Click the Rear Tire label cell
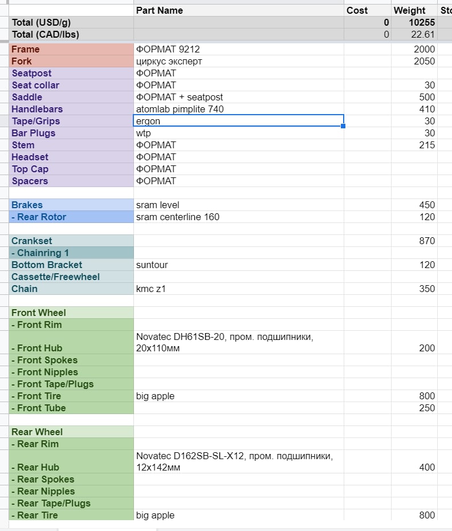The image size is (452, 531). pyautogui.click(x=71, y=515)
